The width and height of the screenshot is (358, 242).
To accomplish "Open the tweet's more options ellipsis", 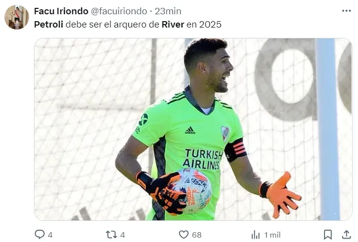I will click(346, 11).
